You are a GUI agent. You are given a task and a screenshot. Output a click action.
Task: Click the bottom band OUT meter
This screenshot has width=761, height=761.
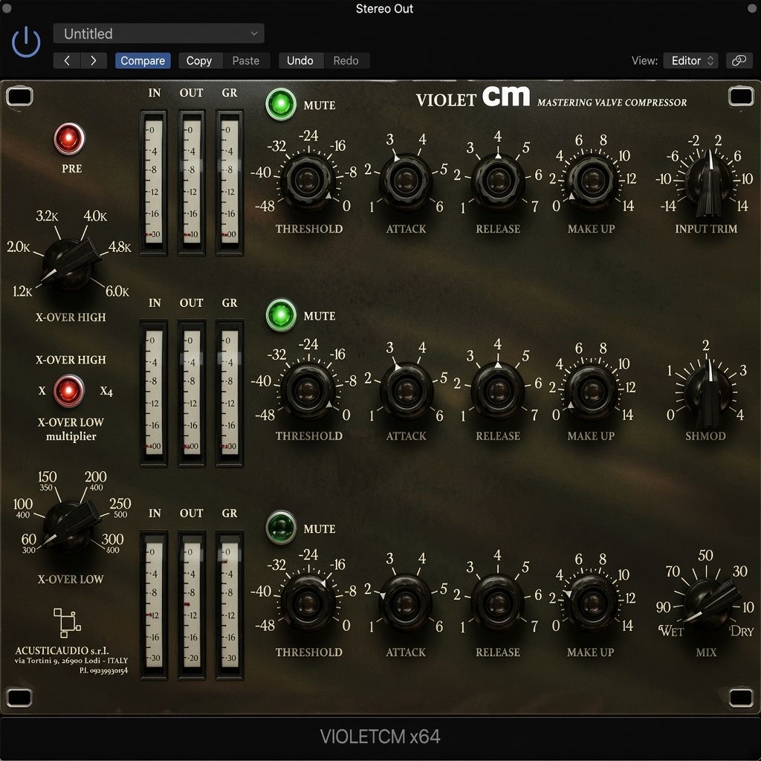point(191,605)
